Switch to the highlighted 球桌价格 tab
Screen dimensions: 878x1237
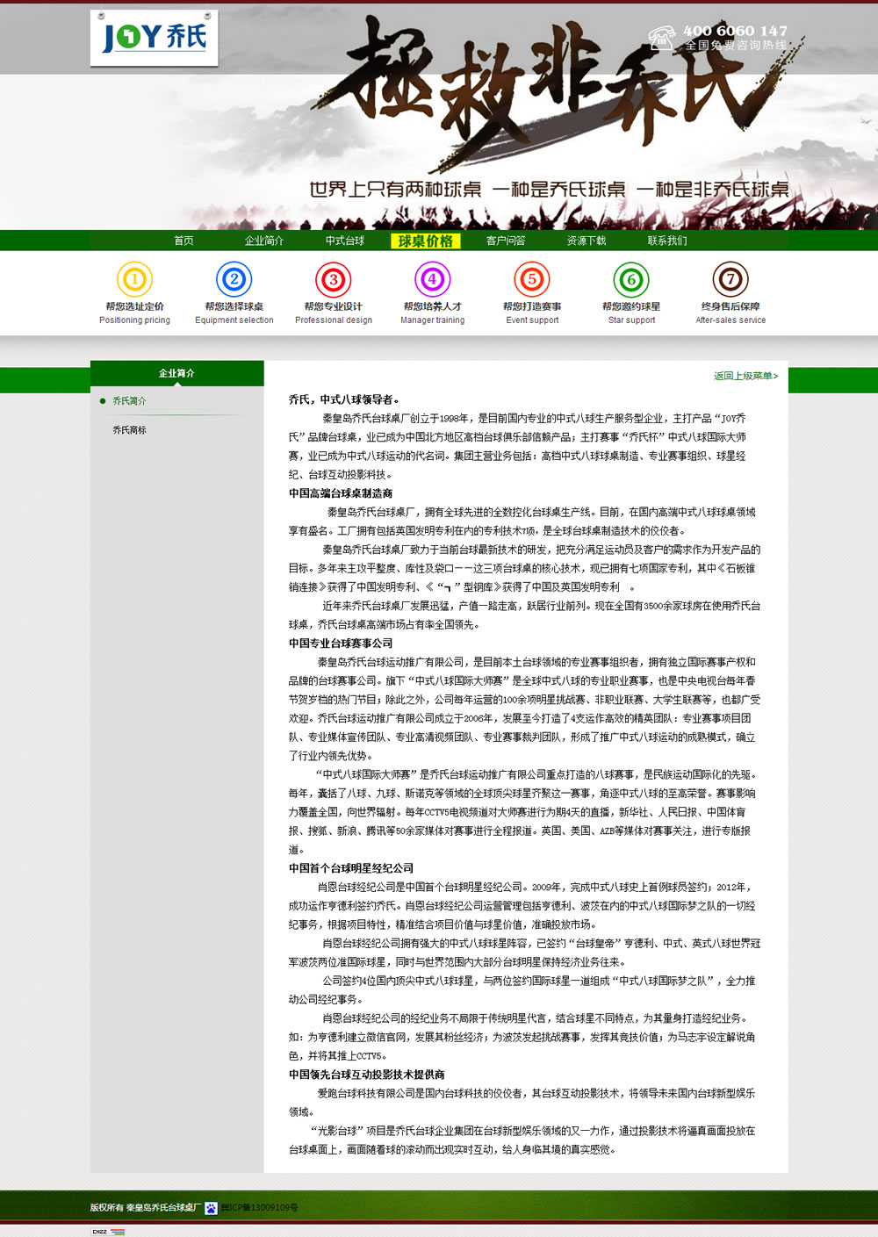[x=426, y=240]
